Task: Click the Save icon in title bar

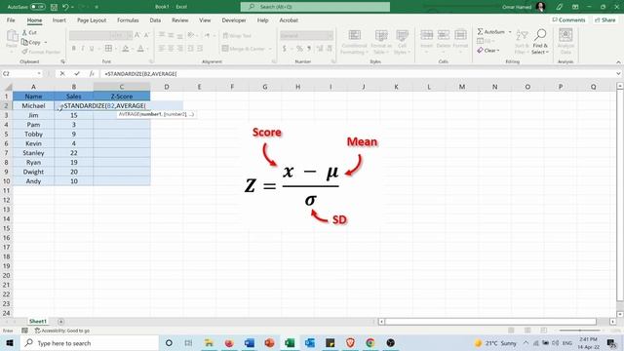Action: point(55,7)
